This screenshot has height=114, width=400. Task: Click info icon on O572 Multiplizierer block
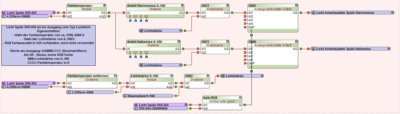(227, 5)
